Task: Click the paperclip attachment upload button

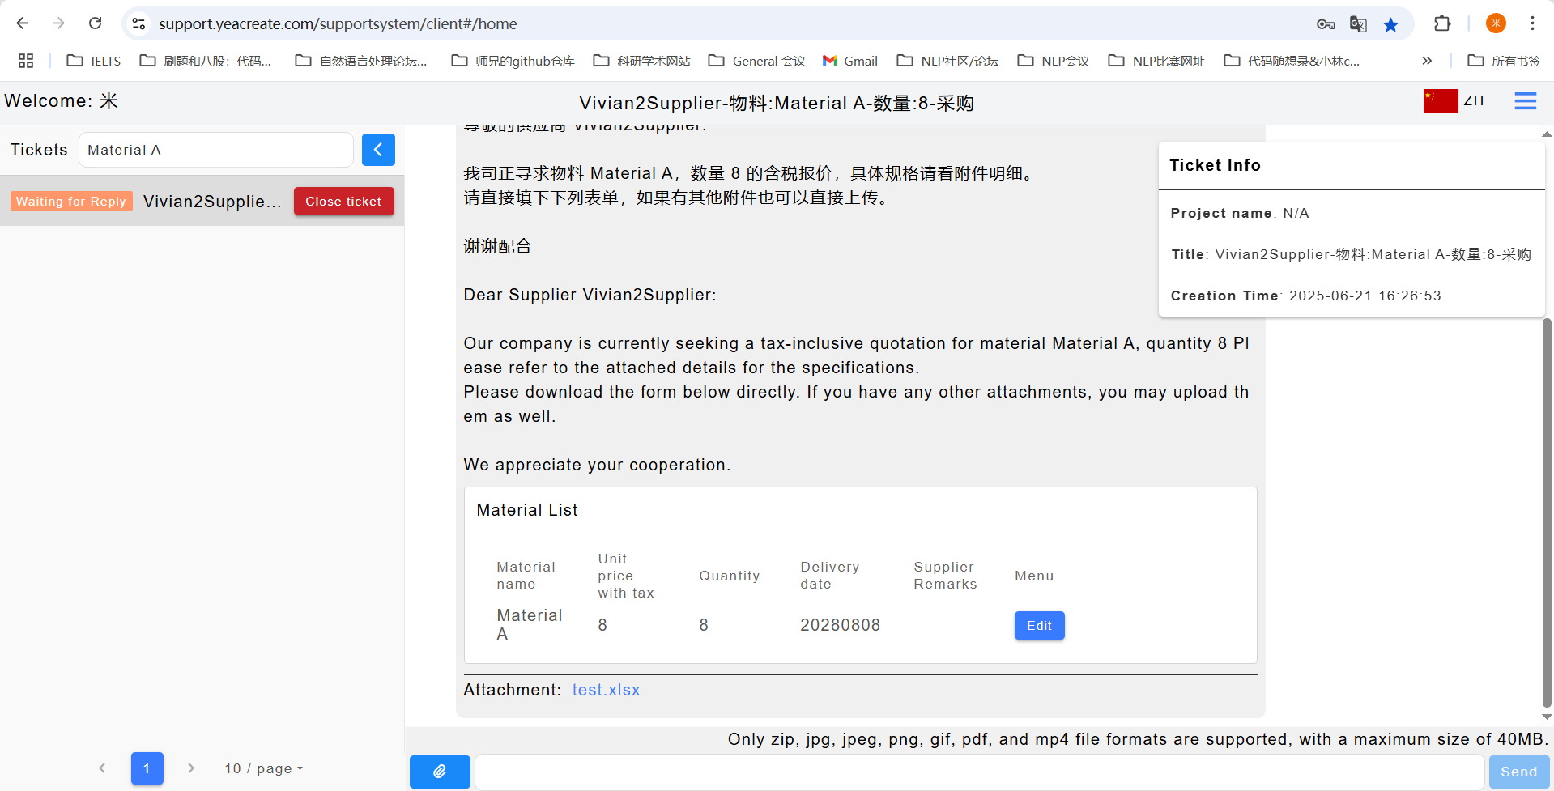Action: pos(439,772)
